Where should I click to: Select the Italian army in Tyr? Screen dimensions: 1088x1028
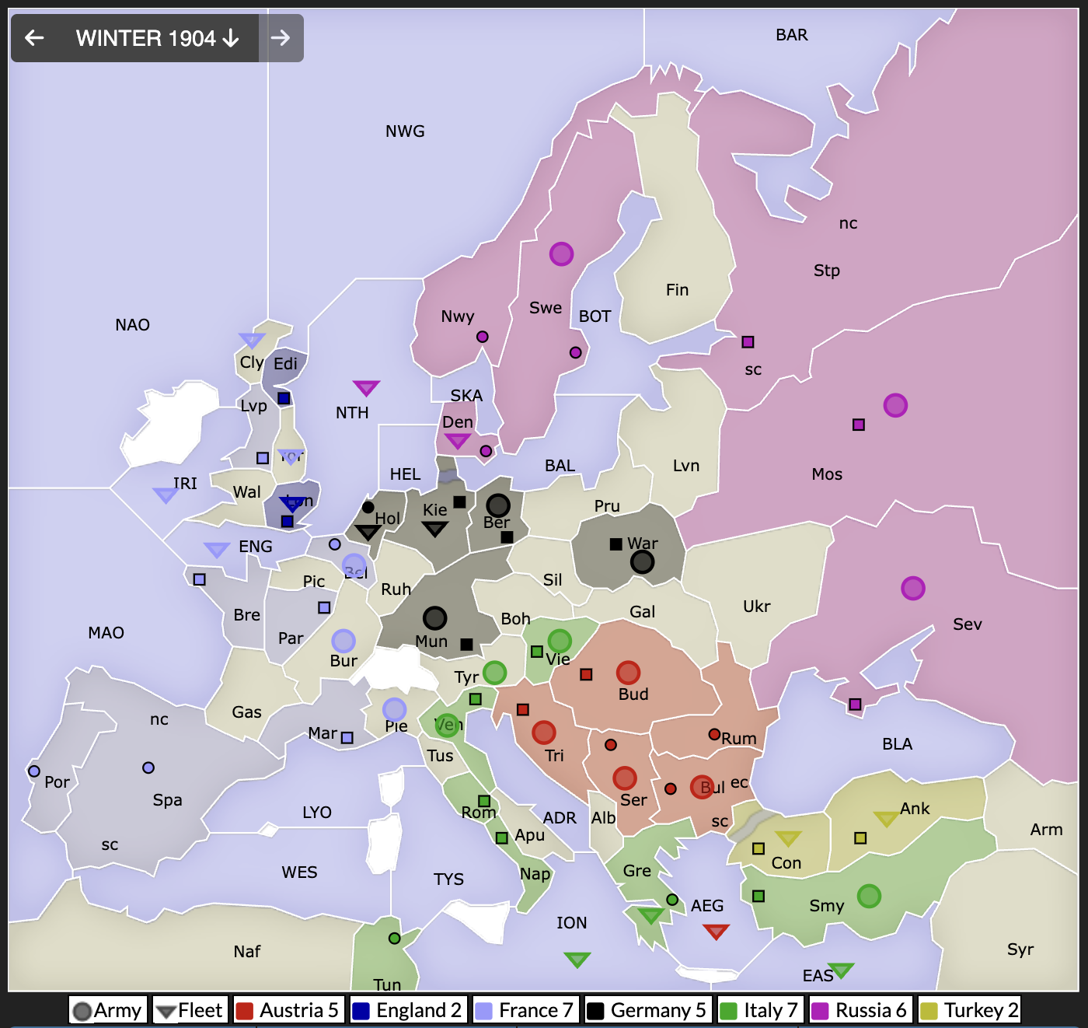(494, 673)
